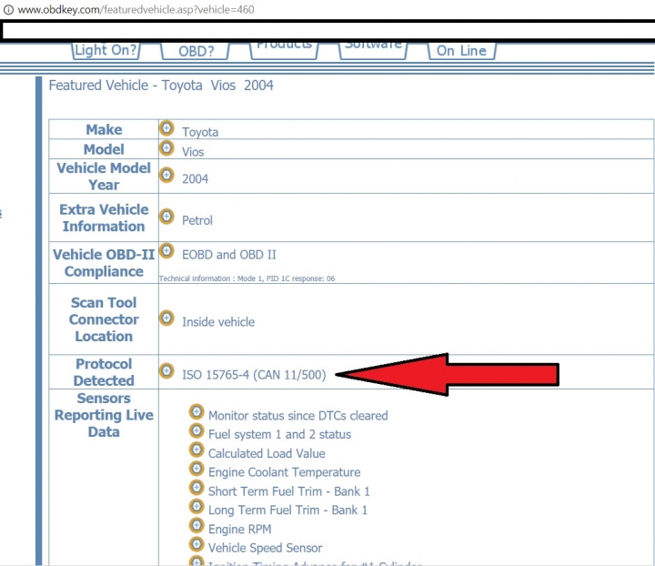Click the Scan Tool Connector Location label

pos(104,319)
